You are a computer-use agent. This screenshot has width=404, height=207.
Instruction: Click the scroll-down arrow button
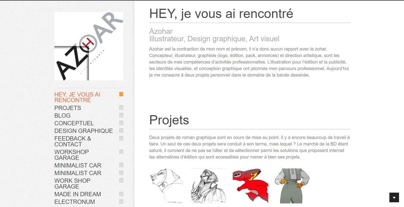coord(394,197)
